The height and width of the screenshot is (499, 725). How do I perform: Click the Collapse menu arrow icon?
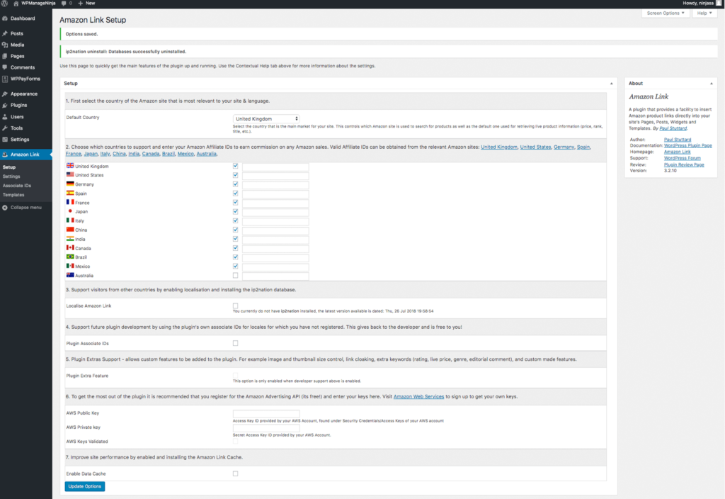coord(5,208)
